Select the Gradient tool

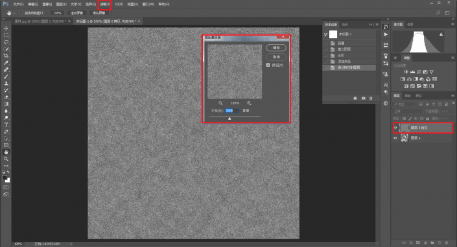(6, 104)
